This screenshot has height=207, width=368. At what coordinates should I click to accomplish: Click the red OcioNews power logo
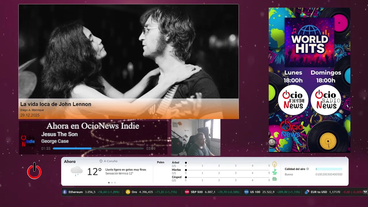click(x=34, y=171)
